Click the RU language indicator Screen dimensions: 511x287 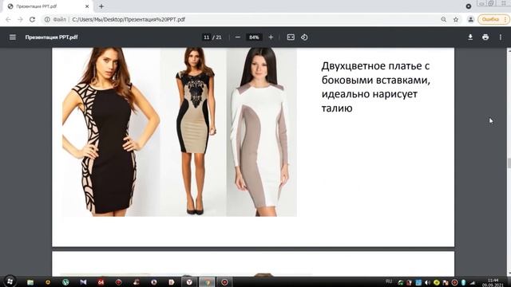tap(389, 281)
